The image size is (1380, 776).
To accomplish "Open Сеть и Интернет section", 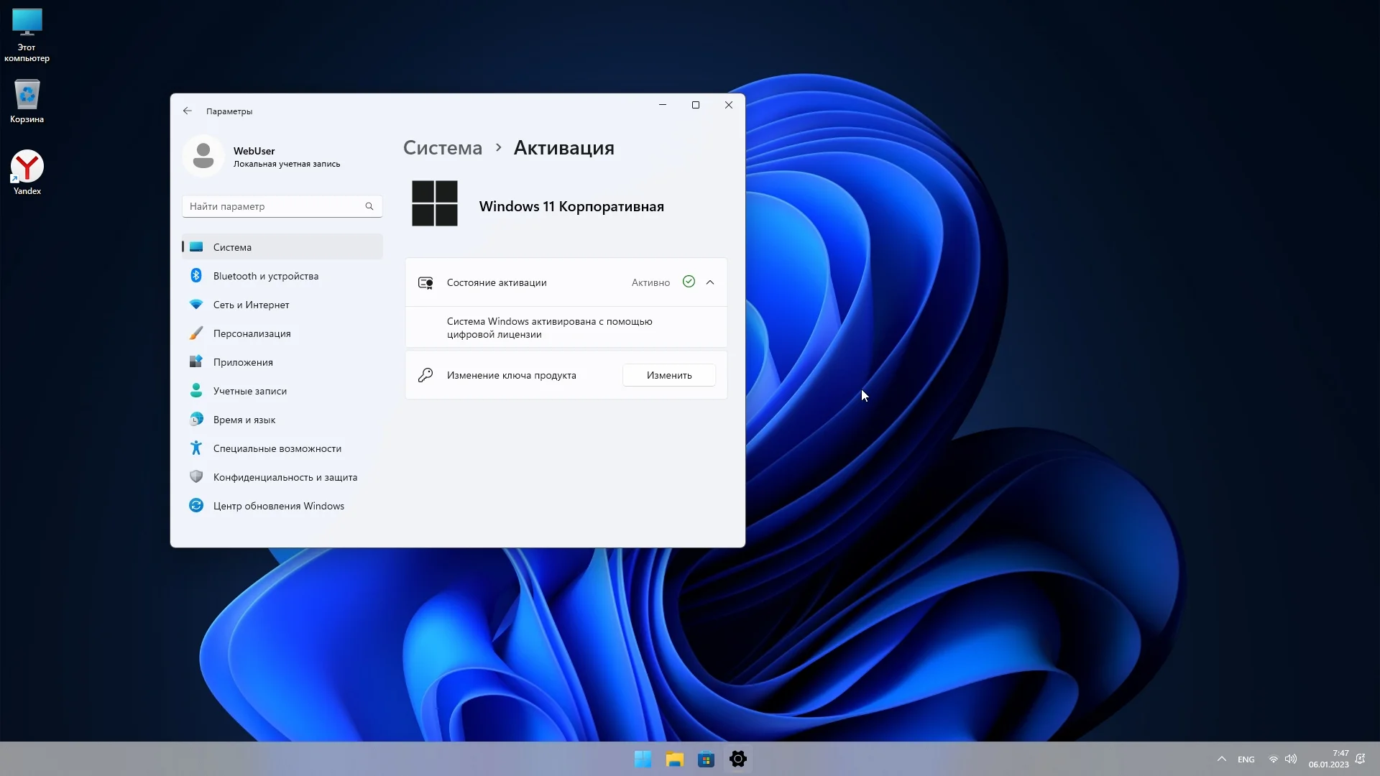I will click(251, 305).
